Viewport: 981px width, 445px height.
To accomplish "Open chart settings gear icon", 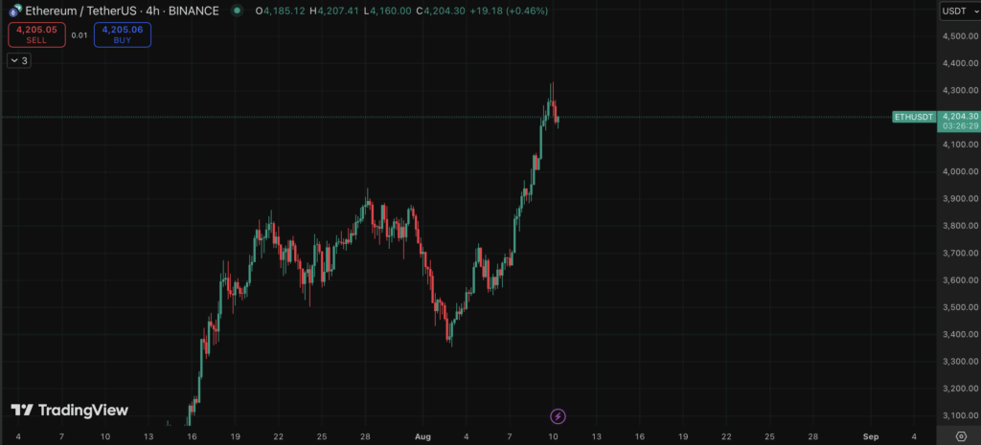I will tap(962, 435).
